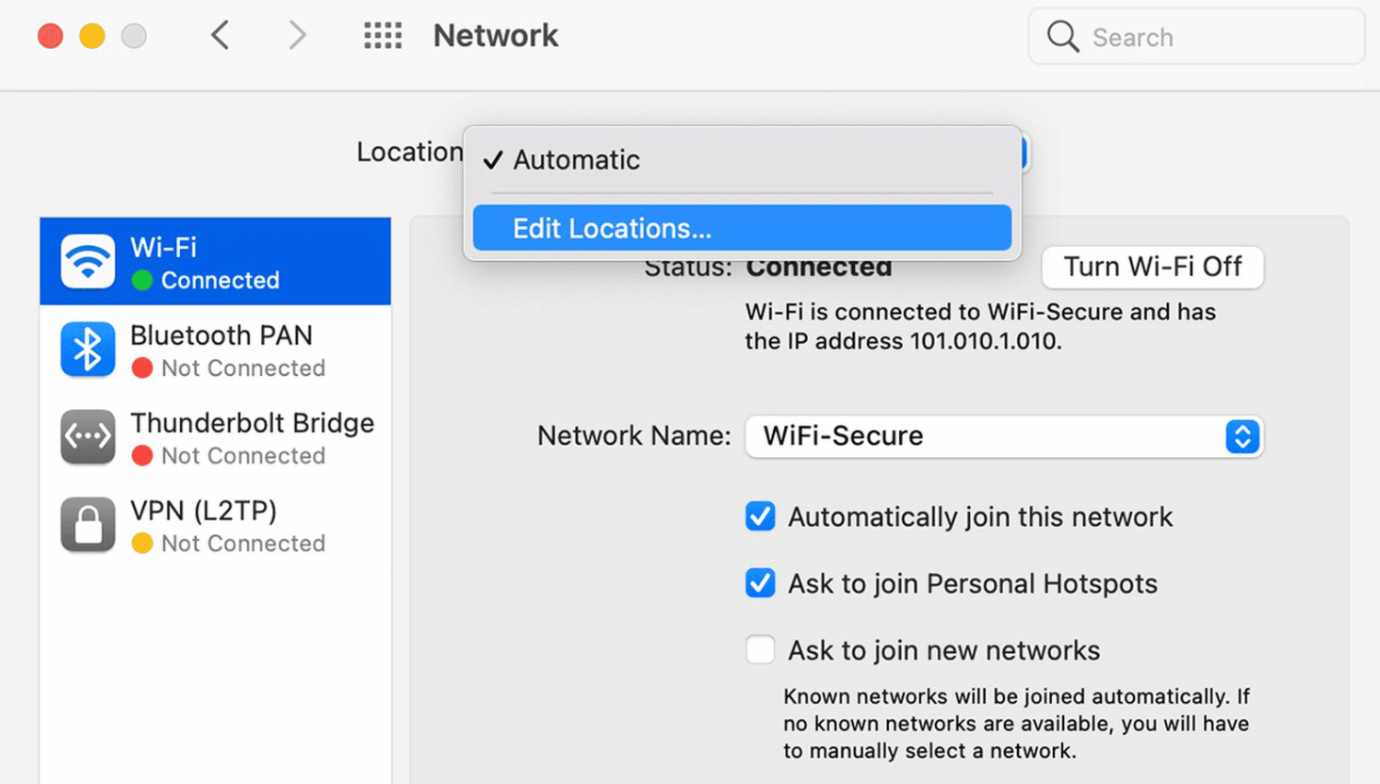Select Thunderbolt Bridge Not Connected row
This screenshot has width=1380, height=784.
[215, 438]
